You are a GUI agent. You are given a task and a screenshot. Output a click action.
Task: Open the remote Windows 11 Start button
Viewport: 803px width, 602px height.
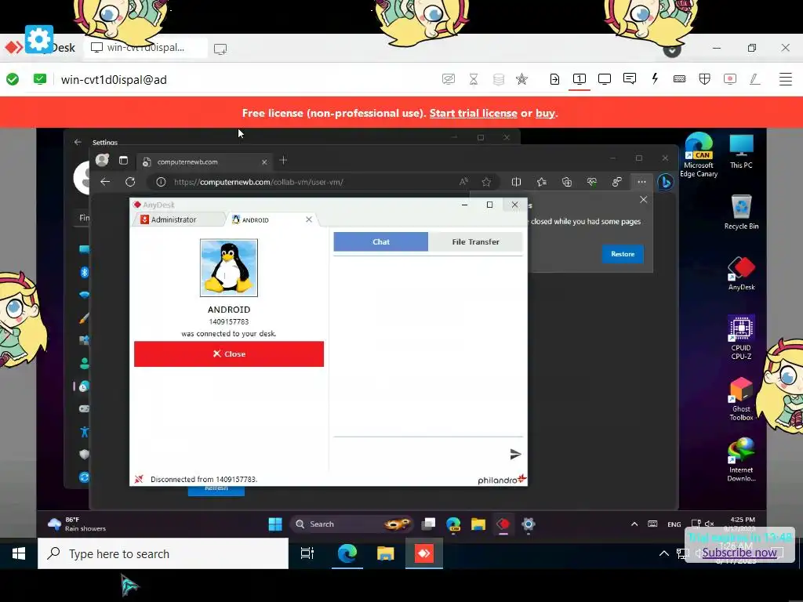pyautogui.click(x=275, y=524)
